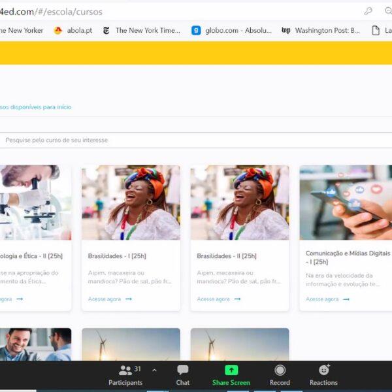Start recording with the Record icon
Screen dimensions: 392x392
tap(280, 370)
